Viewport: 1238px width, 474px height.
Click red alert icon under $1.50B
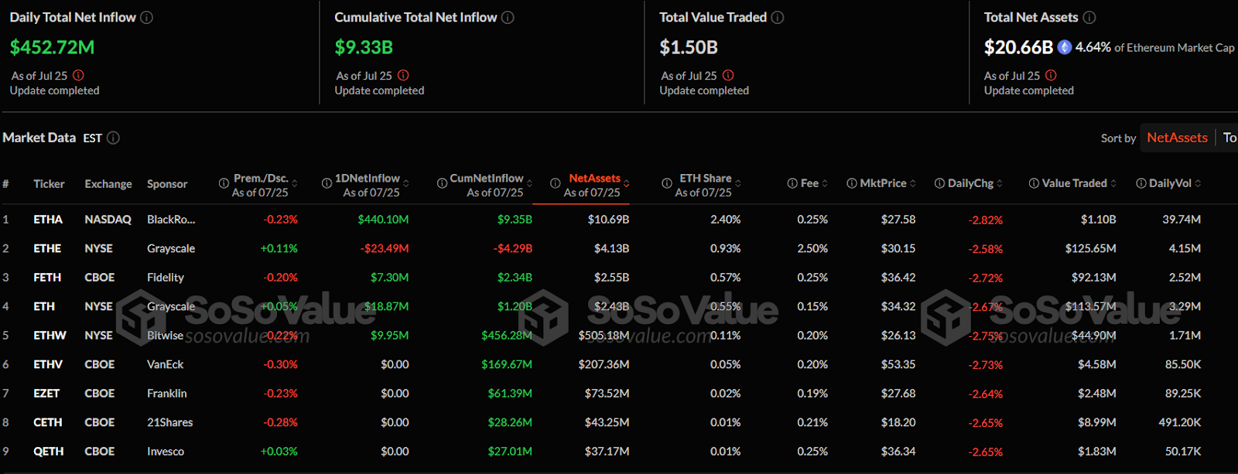(728, 75)
